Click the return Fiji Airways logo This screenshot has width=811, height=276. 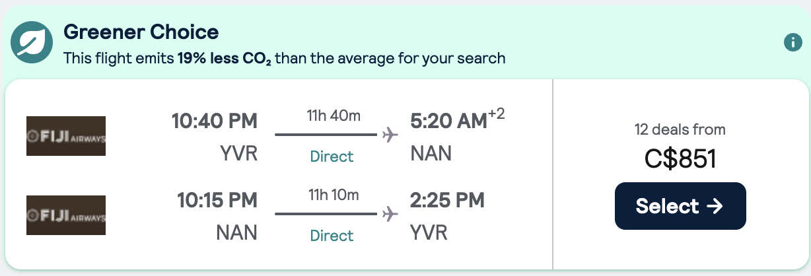(66, 215)
